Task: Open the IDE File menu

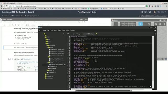Action: [x=48, y=30]
